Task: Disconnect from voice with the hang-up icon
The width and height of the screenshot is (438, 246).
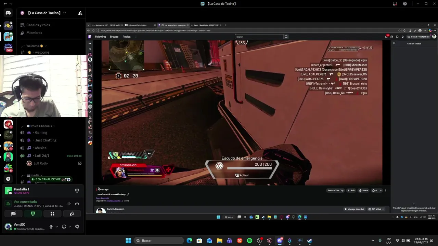Action: (x=77, y=204)
